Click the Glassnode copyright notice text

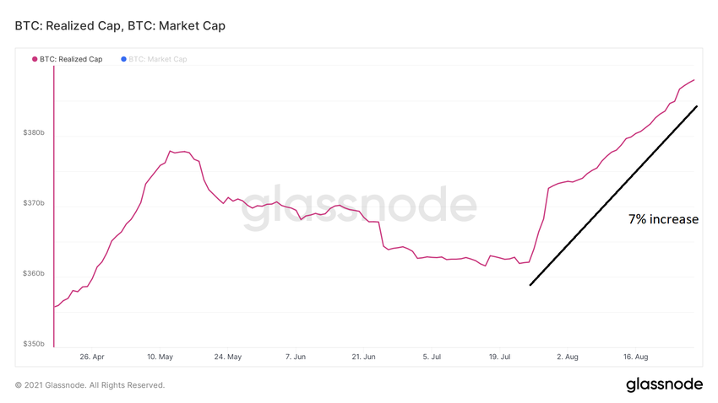point(90,385)
